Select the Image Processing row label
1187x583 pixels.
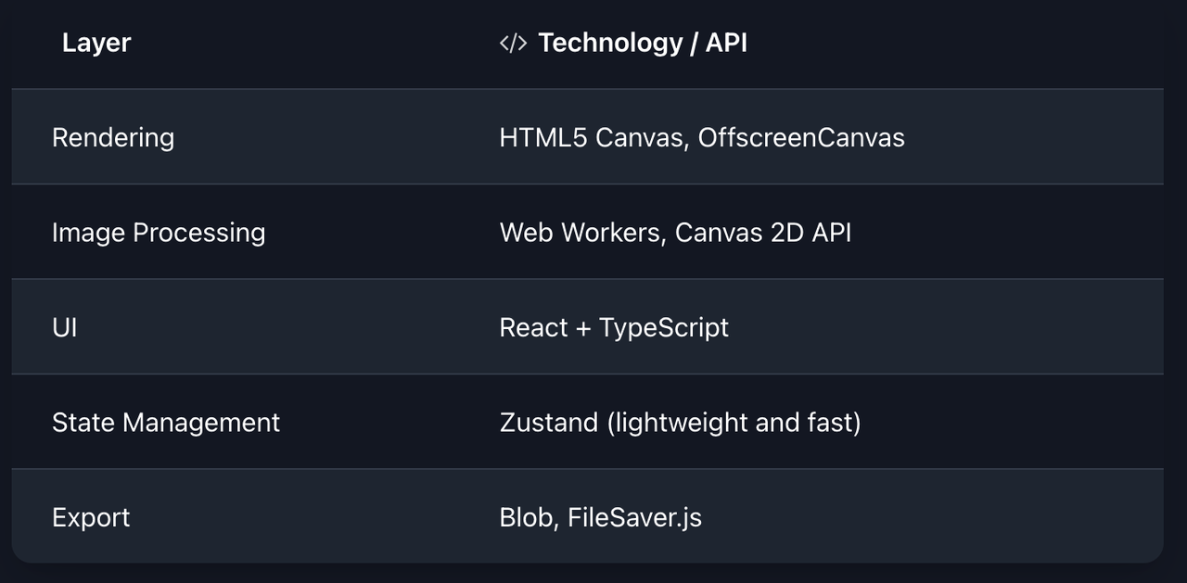click(159, 233)
